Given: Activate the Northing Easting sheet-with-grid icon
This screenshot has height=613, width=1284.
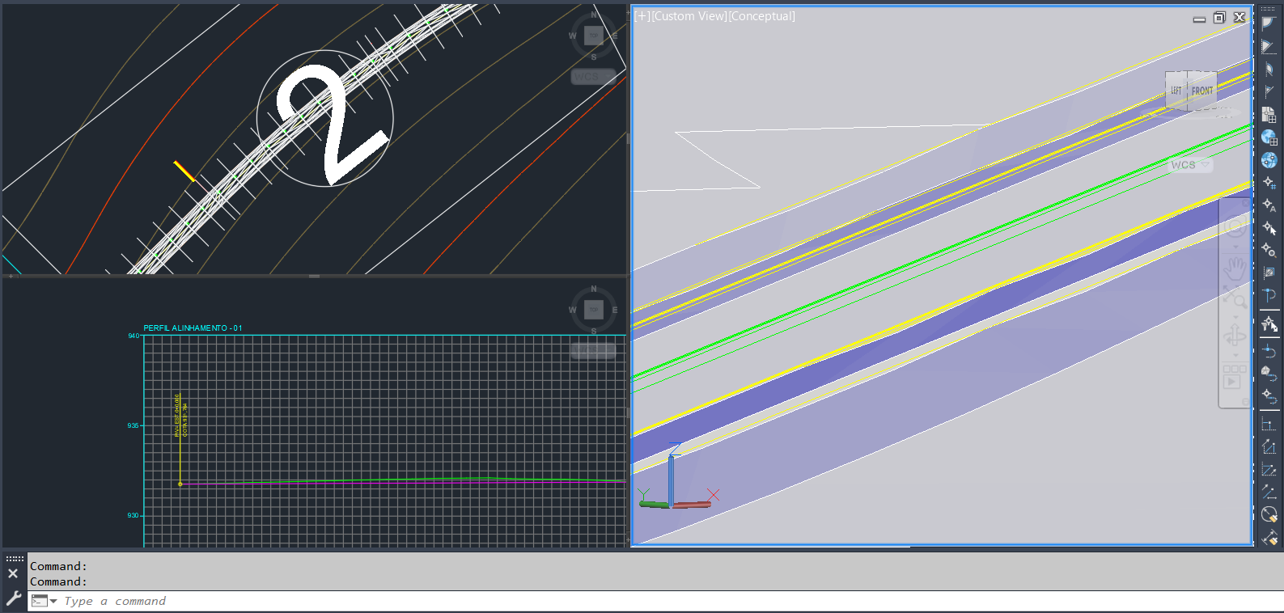Looking at the screenshot, I should pyautogui.click(x=1269, y=115).
